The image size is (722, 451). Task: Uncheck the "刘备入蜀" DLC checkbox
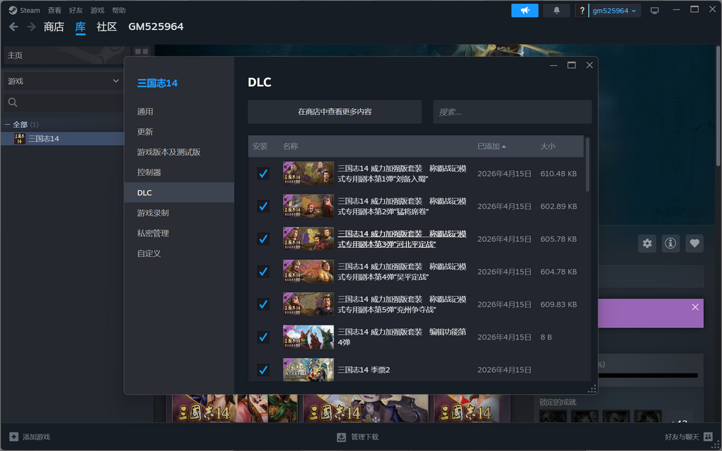pyautogui.click(x=263, y=174)
